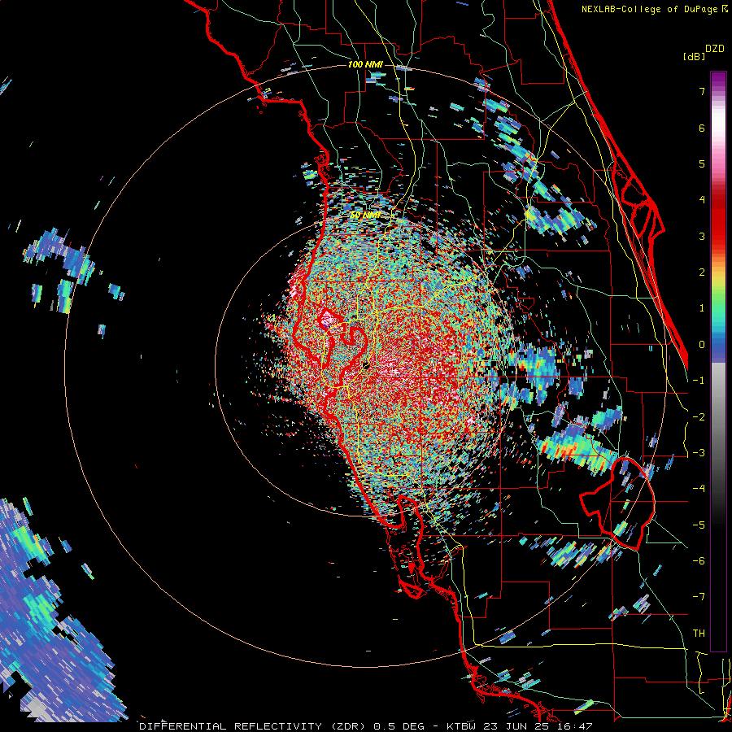732x732 pixels.
Task: Click the 4 value on the scale
Action: pyautogui.click(x=702, y=200)
